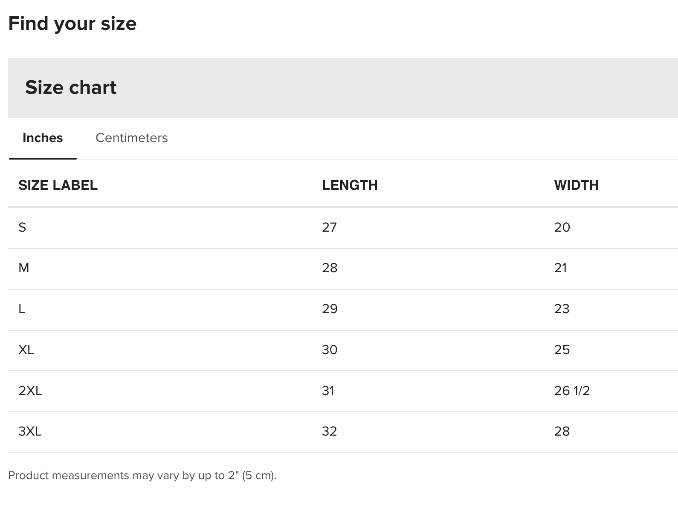The width and height of the screenshot is (678, 506).
Task: Select the XL size label
Action: (26, 350)
